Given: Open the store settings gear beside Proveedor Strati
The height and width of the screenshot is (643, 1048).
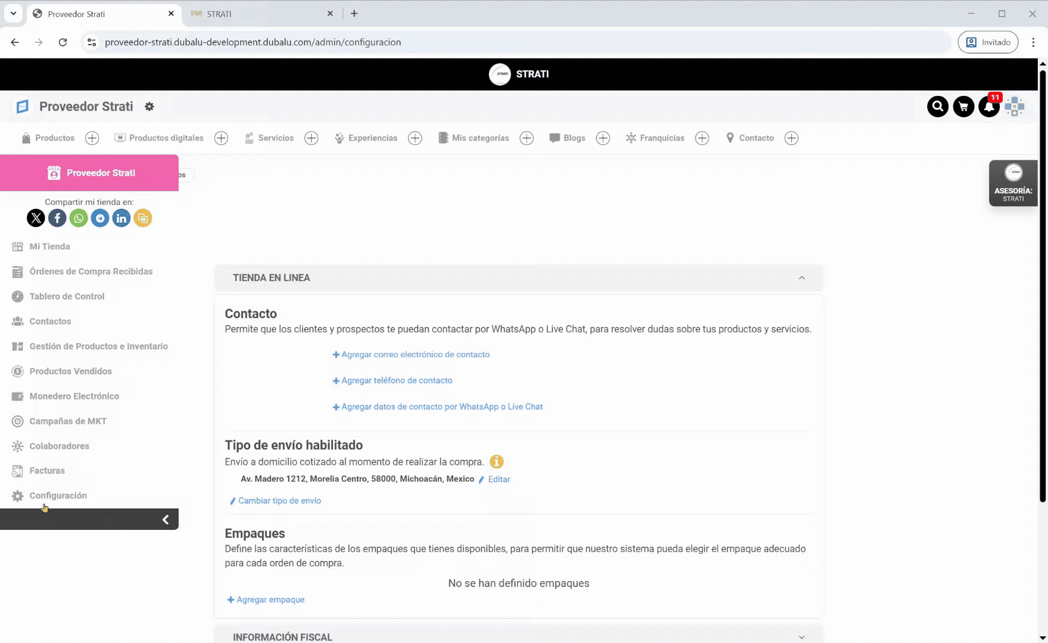Looking at the screenshot, I should click(x=149, y=106).
